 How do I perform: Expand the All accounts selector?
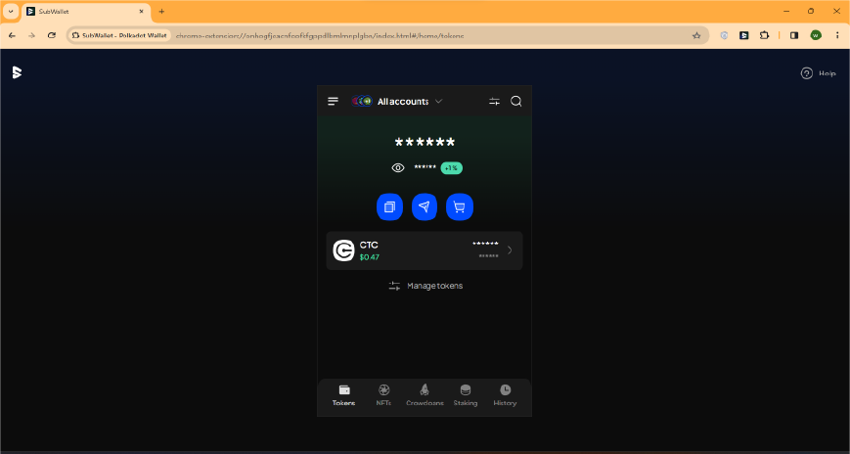pyautogui.click(x=397, y=102)
